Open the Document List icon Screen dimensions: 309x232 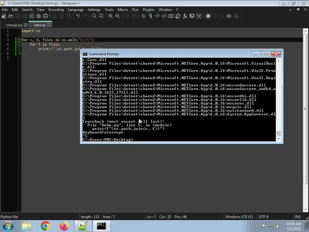click(x=178, y=16)
